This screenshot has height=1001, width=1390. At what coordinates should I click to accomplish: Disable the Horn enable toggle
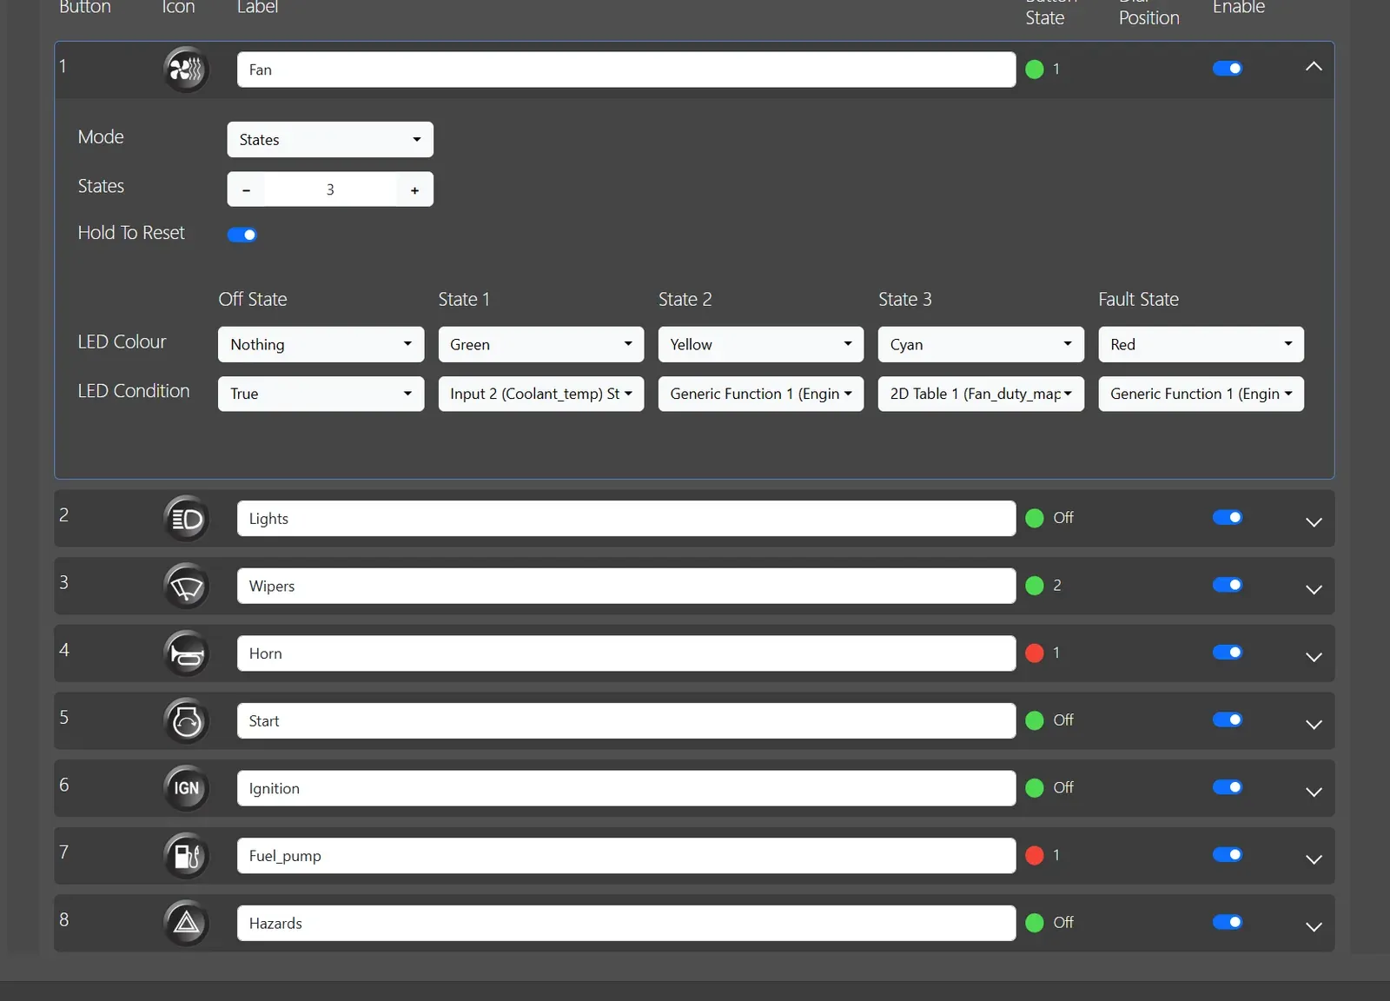(x=1228, y=653)
